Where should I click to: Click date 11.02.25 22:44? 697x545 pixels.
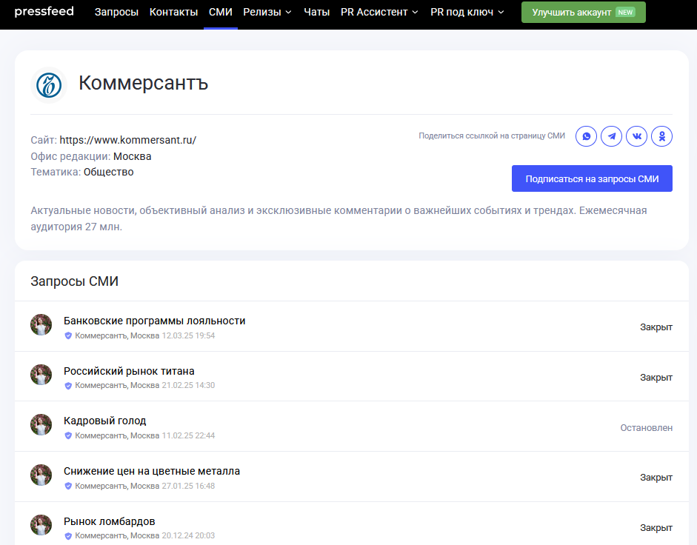pyautogui.click(x=188, y=435)
